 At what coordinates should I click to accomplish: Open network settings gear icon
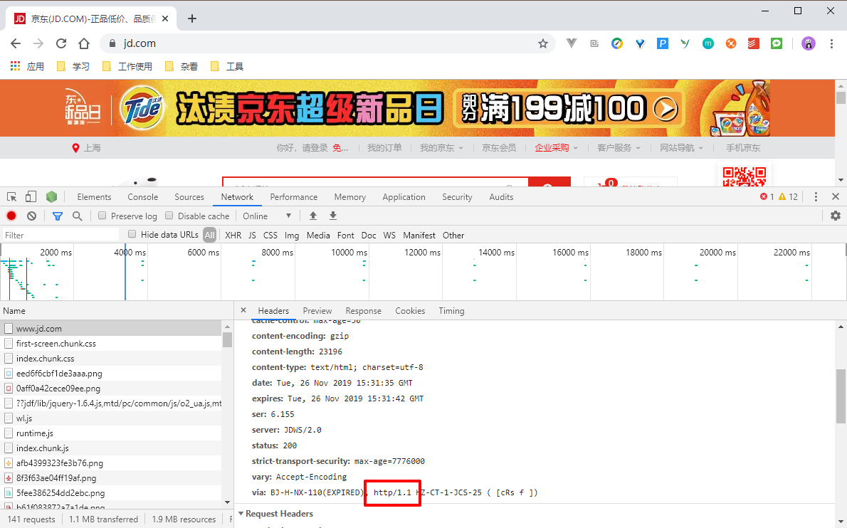pyautogui.click(x=836, y=216)
